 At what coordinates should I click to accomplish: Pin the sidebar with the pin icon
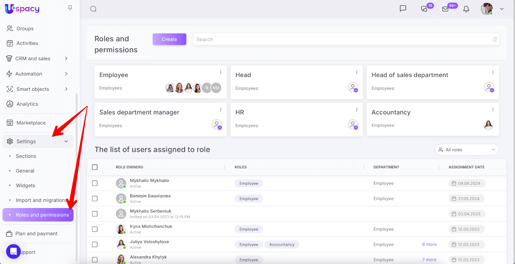coord(70,8)
